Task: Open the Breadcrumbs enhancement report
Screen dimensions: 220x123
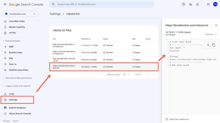Action: (16, 52)
